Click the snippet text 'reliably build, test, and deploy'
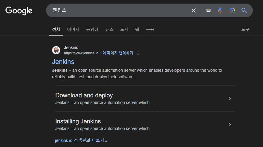This screenshot has height=147, width=263. point(79,77)
